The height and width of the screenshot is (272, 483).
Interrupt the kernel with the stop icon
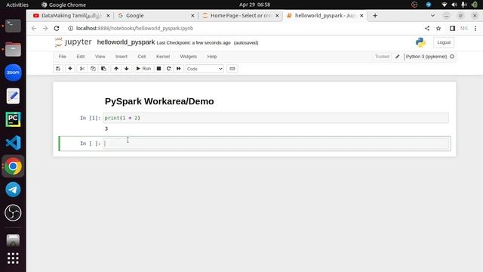pos(159,69)
